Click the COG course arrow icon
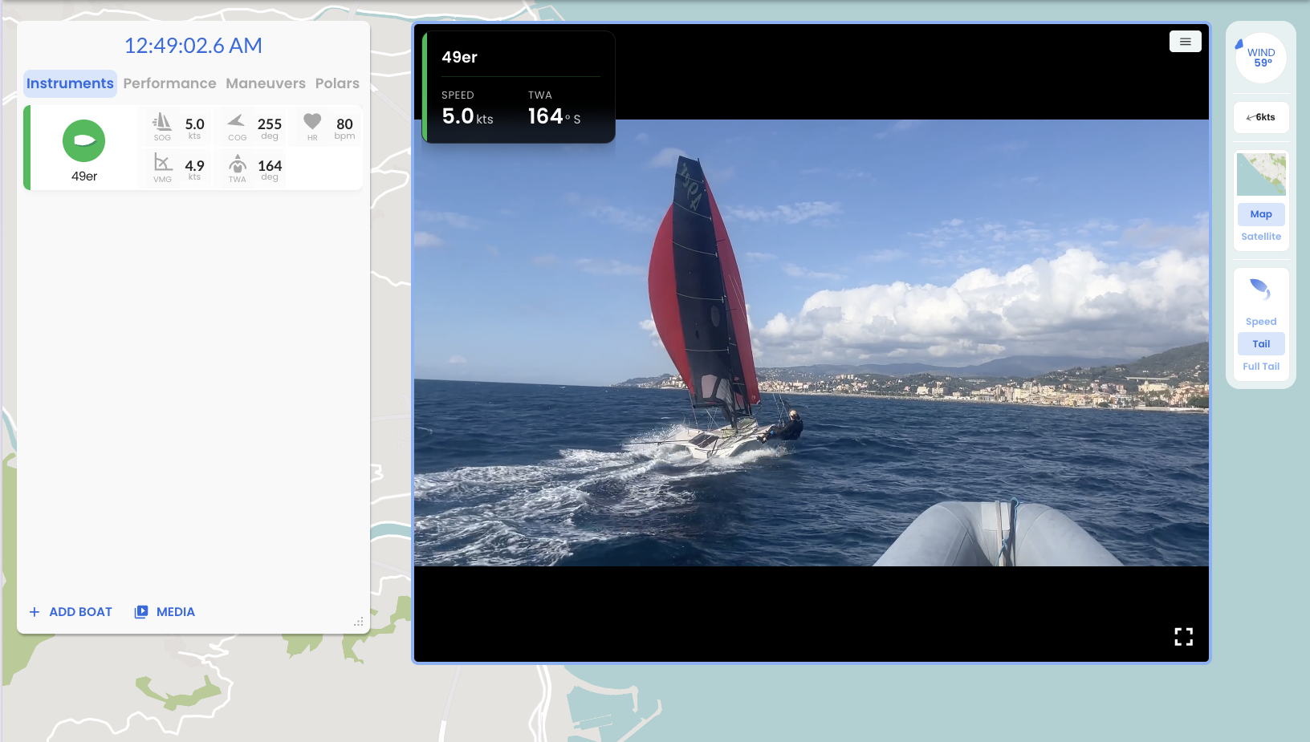 pyautogui.click(x=236, y=123)
